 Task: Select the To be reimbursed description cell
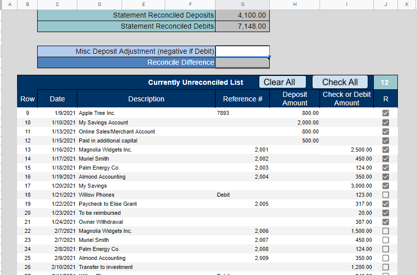pyautogui.click(x=146, y=213)
